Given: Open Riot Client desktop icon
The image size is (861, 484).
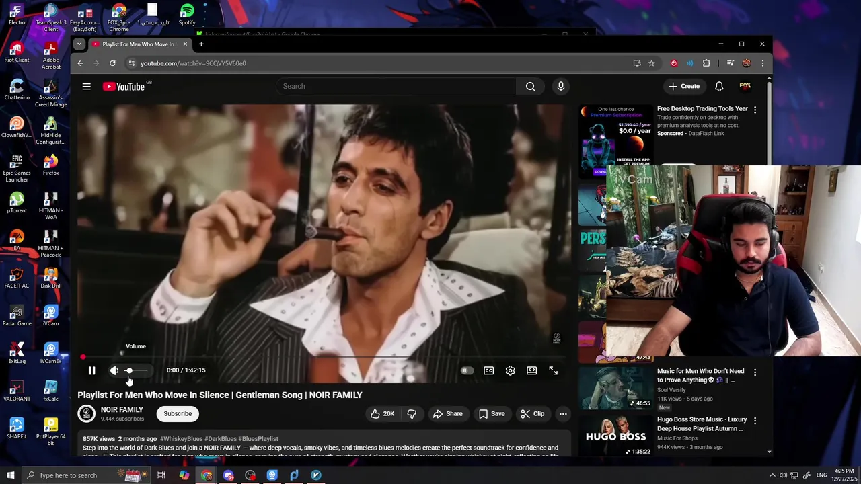Looking at the screenshot, I should (17, 52).
